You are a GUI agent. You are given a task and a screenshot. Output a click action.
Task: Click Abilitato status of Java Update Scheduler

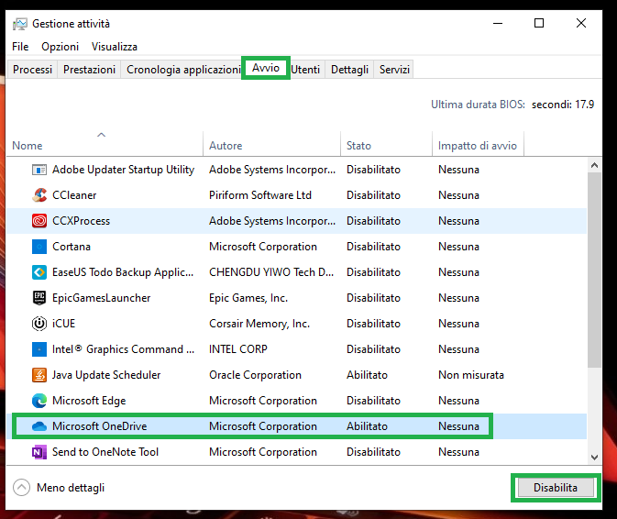(367, 375)
